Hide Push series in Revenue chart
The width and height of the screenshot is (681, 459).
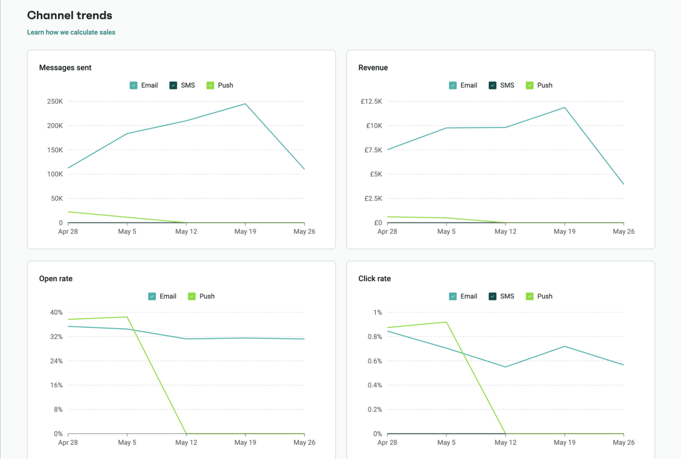click(x=529, y=86)
